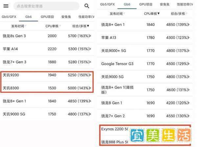
Task: Select the Google Tensor G3 name
Action: click(x=117, y=64)
